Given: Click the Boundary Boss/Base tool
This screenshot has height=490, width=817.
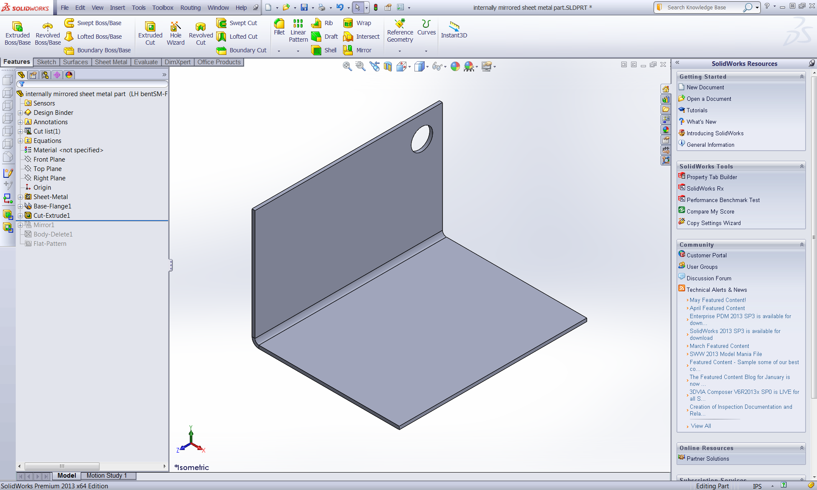Looking at the screenshot, I should [x=97, y=50].
